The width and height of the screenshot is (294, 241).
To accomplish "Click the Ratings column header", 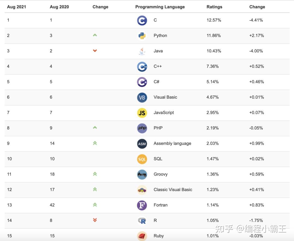I will tap(214, 7).
